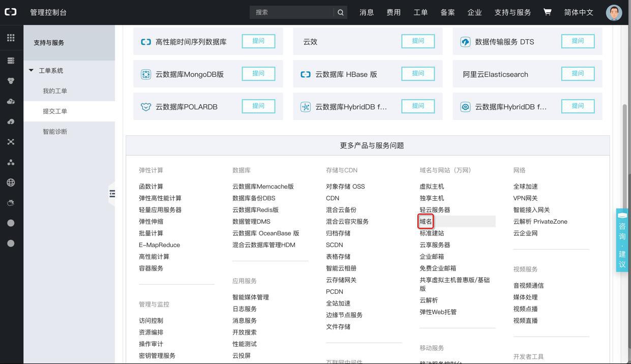631x364 pixels.
Task: Click 提问 for 高性能时间序列数据库
Action: 258,41
